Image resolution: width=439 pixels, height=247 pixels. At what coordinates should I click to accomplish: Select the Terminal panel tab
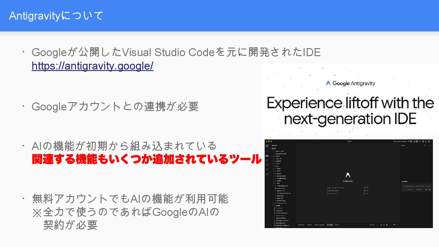[330, 225]
